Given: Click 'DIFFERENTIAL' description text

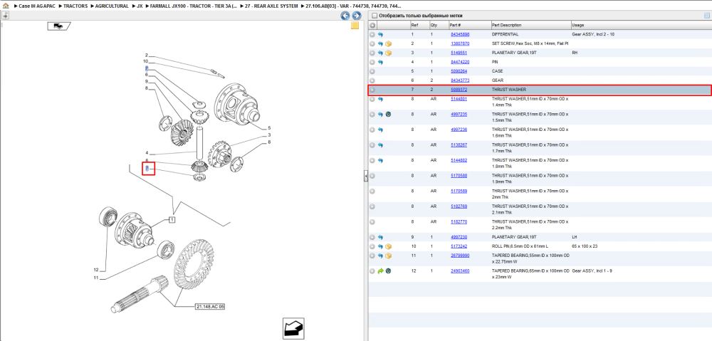Looking at the screenshot, I should (506, 34).
